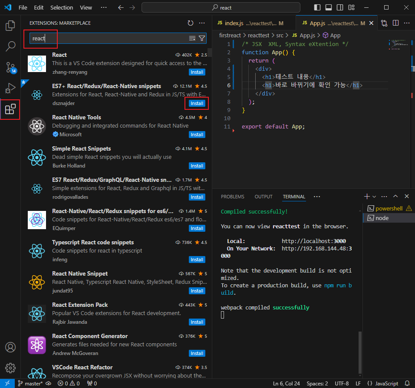Switch to the PROBLEMS panel tab

[233, 197]
